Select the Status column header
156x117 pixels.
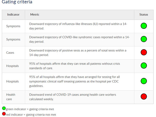144,15
